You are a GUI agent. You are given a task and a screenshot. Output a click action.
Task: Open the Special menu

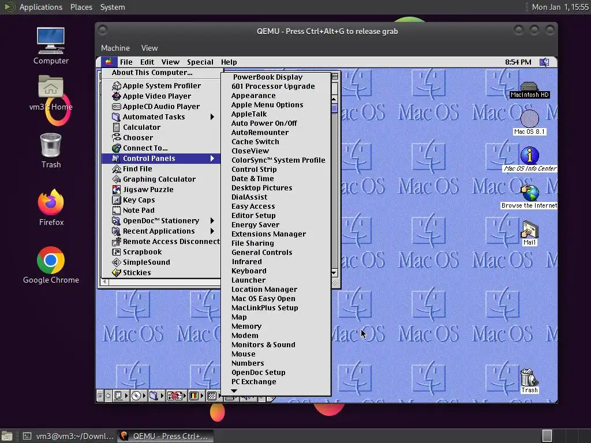(200, 62)
